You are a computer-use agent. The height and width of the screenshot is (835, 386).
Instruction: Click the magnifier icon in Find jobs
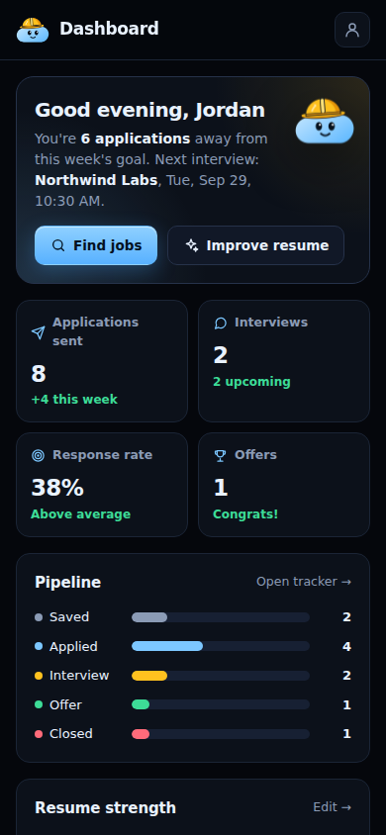(58, 245)
